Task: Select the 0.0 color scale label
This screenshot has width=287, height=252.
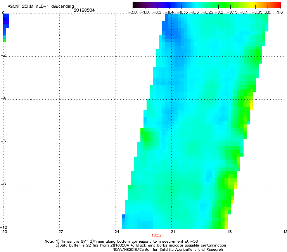Action: [x=268, y=12]
